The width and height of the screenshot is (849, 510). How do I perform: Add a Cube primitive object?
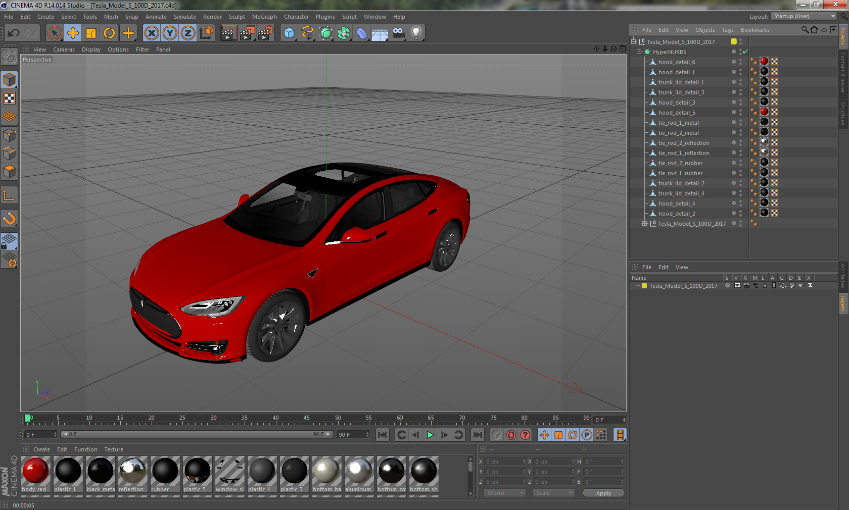[289, 33]
